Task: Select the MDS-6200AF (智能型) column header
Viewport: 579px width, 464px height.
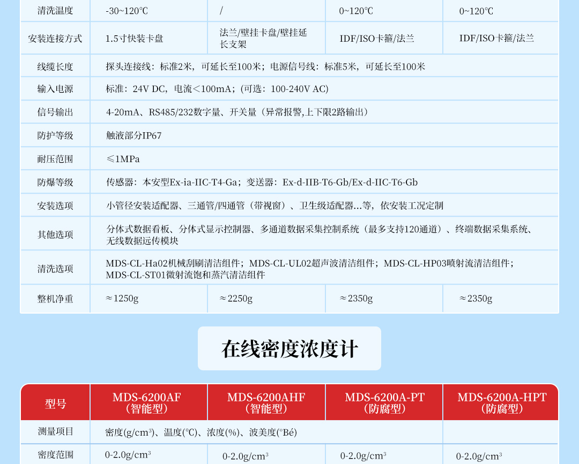Action: (x=147, y=402)
